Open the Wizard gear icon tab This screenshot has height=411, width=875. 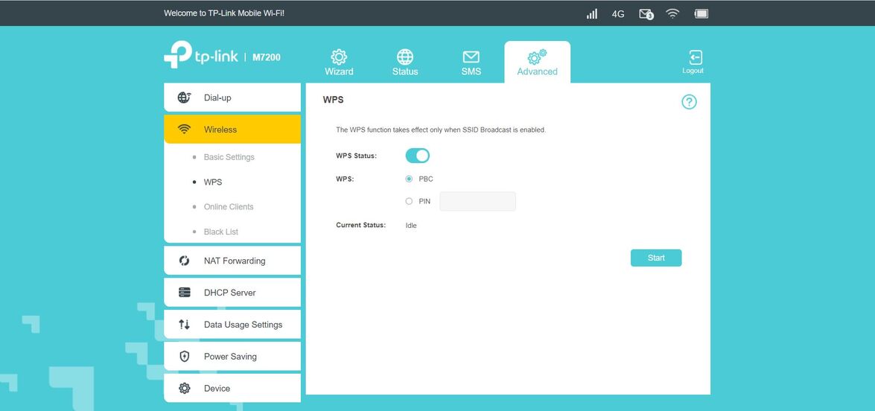click(x=339, y=63)
